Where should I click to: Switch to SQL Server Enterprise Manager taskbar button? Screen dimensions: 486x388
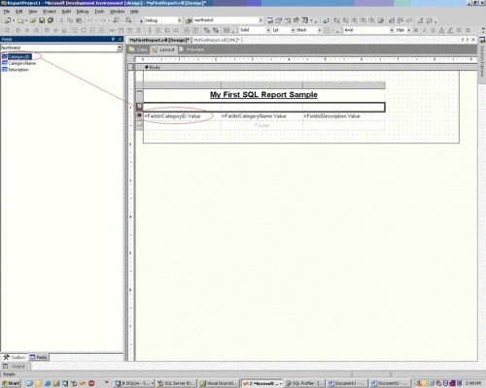tap(176, 383)
